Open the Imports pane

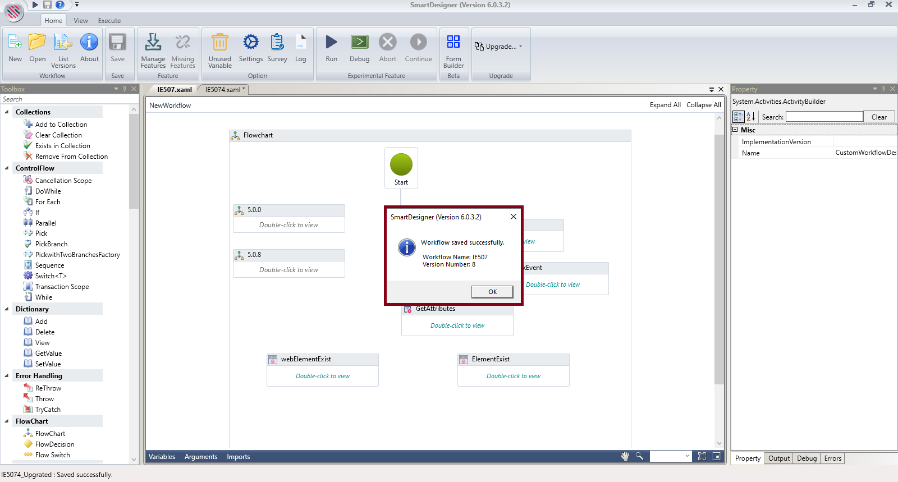[x=239, y=457]
